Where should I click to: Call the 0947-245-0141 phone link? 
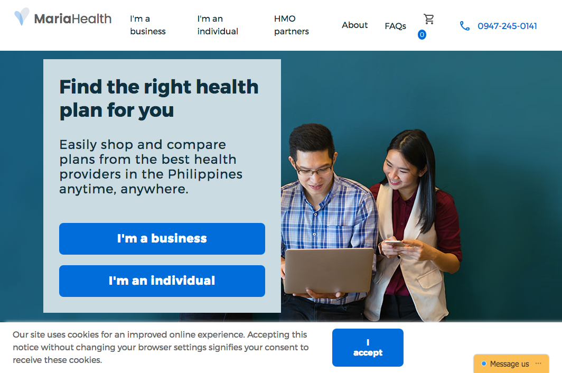(x=507, y=26)
